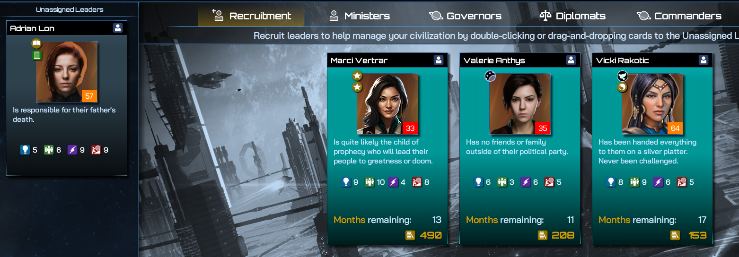Click the dove trait icon on Vicki Rakotic
The image size is (739, 257).
pyautogui.click(x=622, y=76)
